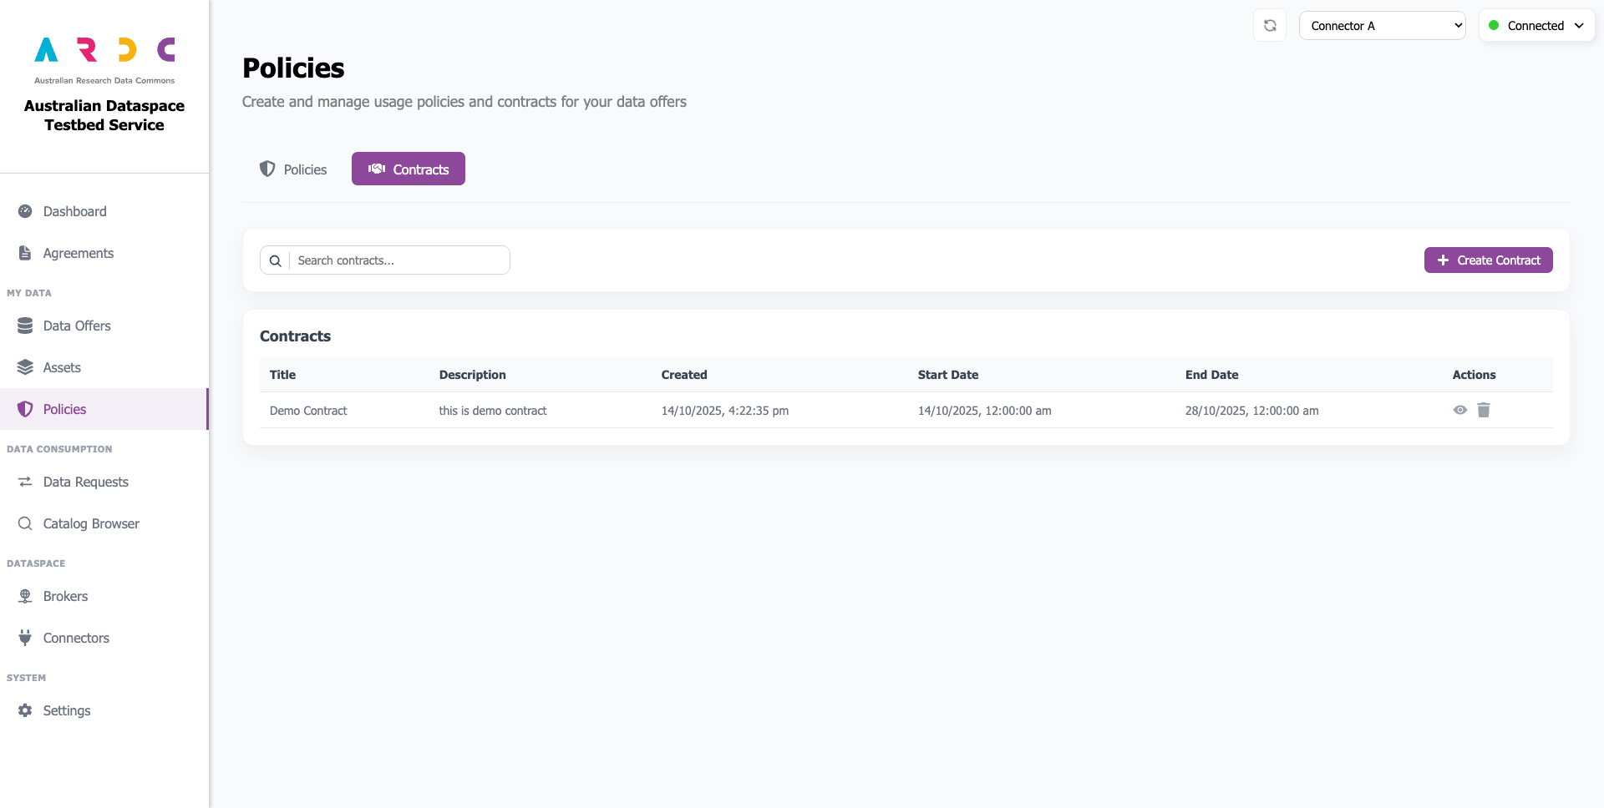Screen dimensions: 1604x808
Task: Click the Agreements document icon
Action: pos(25,253)
